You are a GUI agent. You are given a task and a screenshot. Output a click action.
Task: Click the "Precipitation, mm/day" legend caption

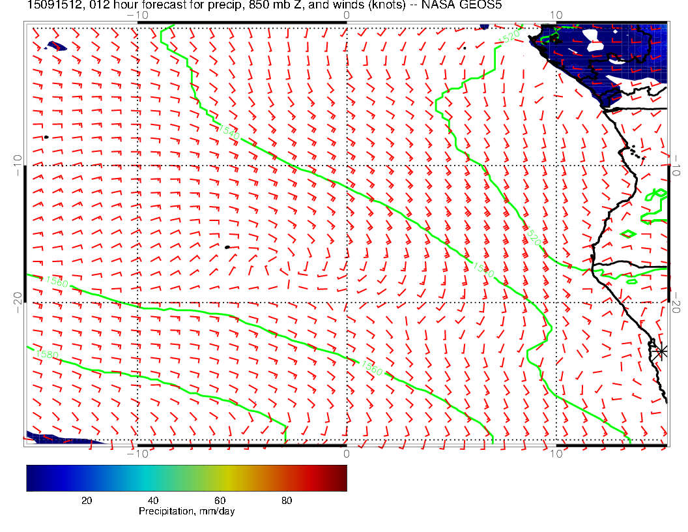pos(186,511)
